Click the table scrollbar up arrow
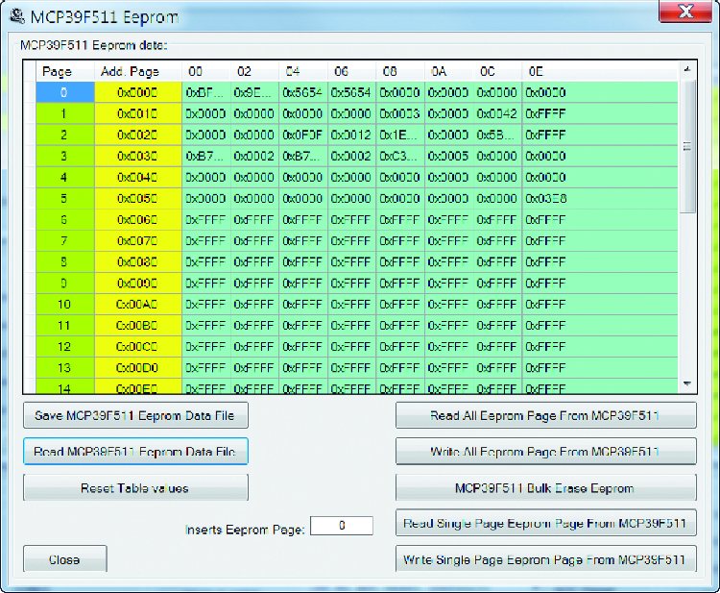Viewport: 720px width, 593px height. pos(687,69)
